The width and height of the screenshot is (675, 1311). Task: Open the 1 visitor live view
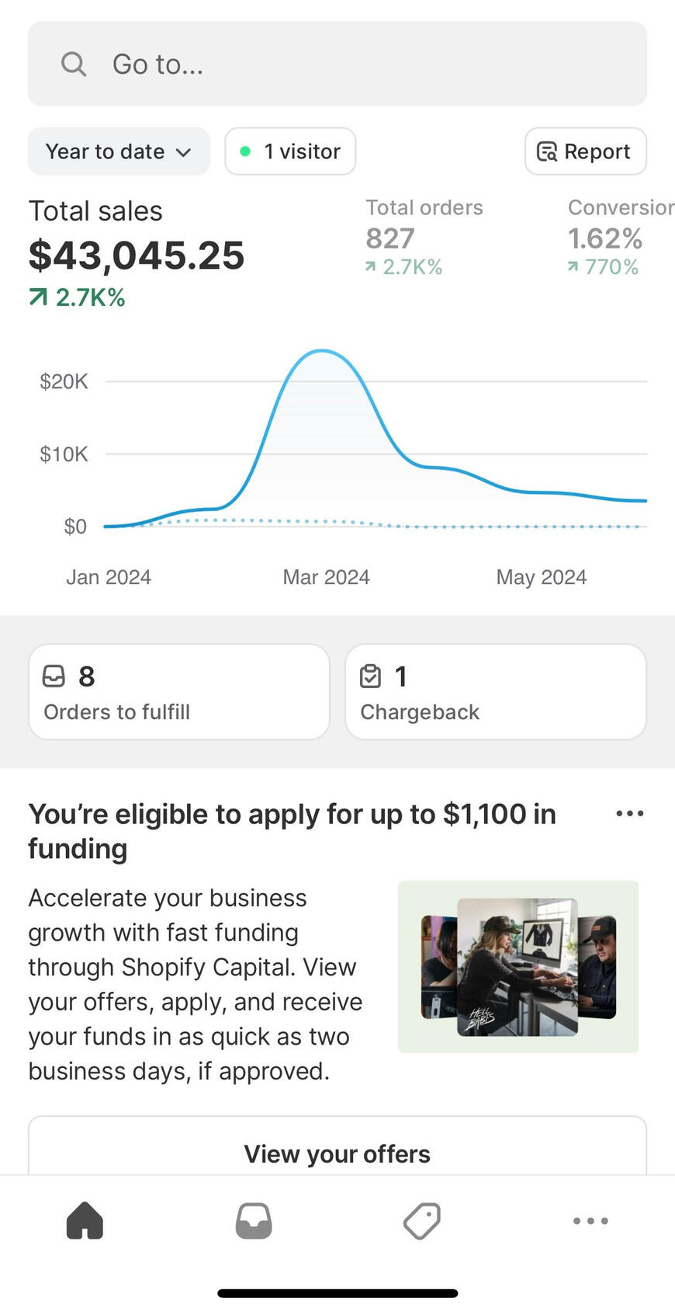tap(290, 151)
